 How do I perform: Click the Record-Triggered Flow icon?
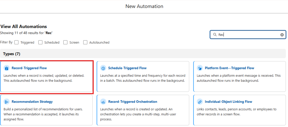(x=7, y=68)
